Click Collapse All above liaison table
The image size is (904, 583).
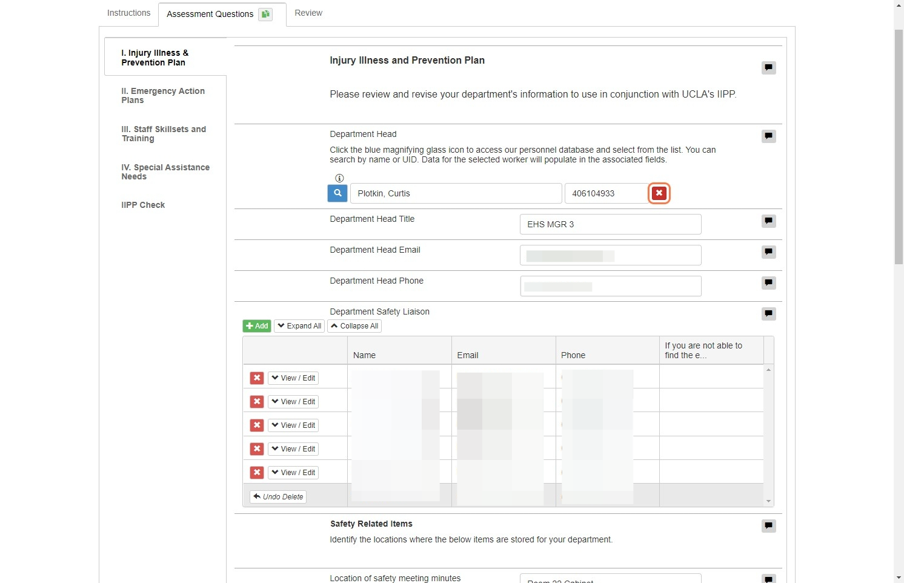tap(354, 326)
